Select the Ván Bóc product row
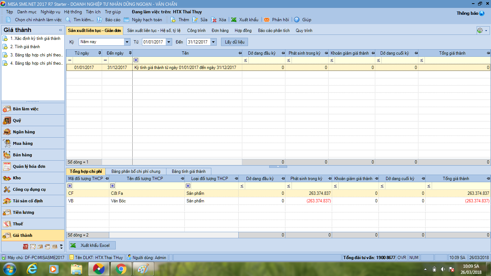 tap(278, 201)
